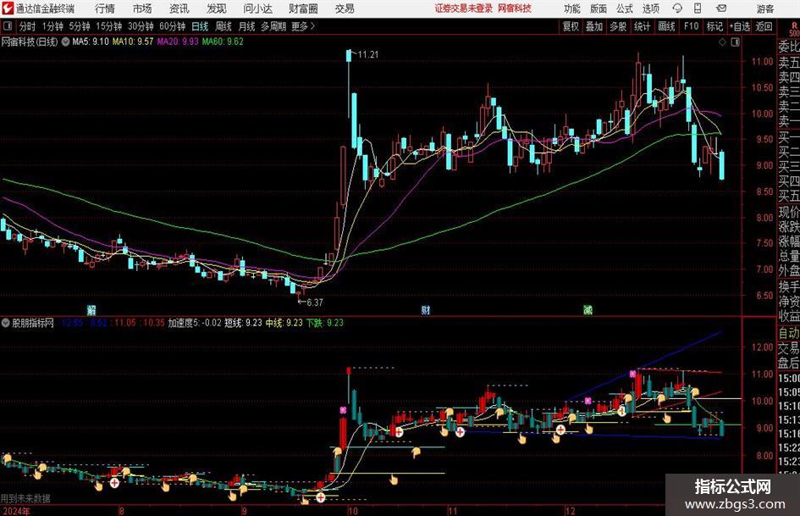Expand the 更多 period chevron

pos(312,26)
